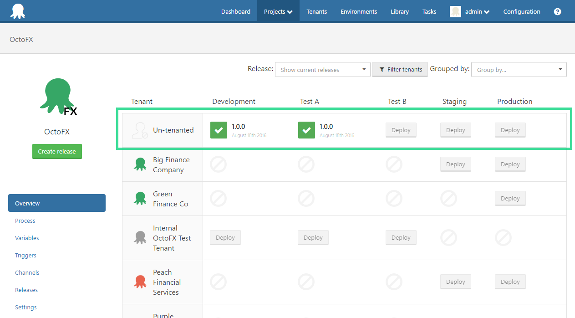Click the Peach Financial Services red octopus icon
Viewport: 575px width, 318px height.
point(140,282)
